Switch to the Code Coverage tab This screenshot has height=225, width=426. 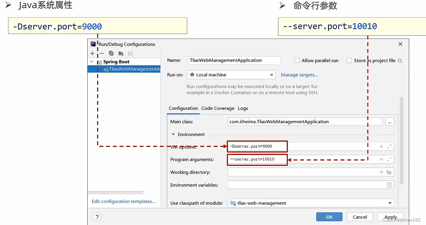click(x=218, y=108)
